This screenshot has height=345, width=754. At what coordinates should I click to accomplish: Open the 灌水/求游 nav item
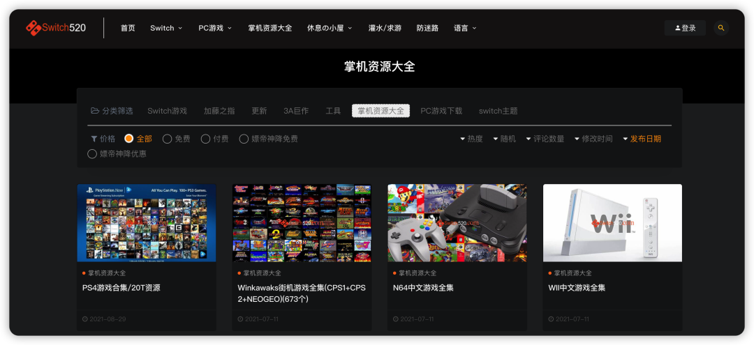click(385, 28)
